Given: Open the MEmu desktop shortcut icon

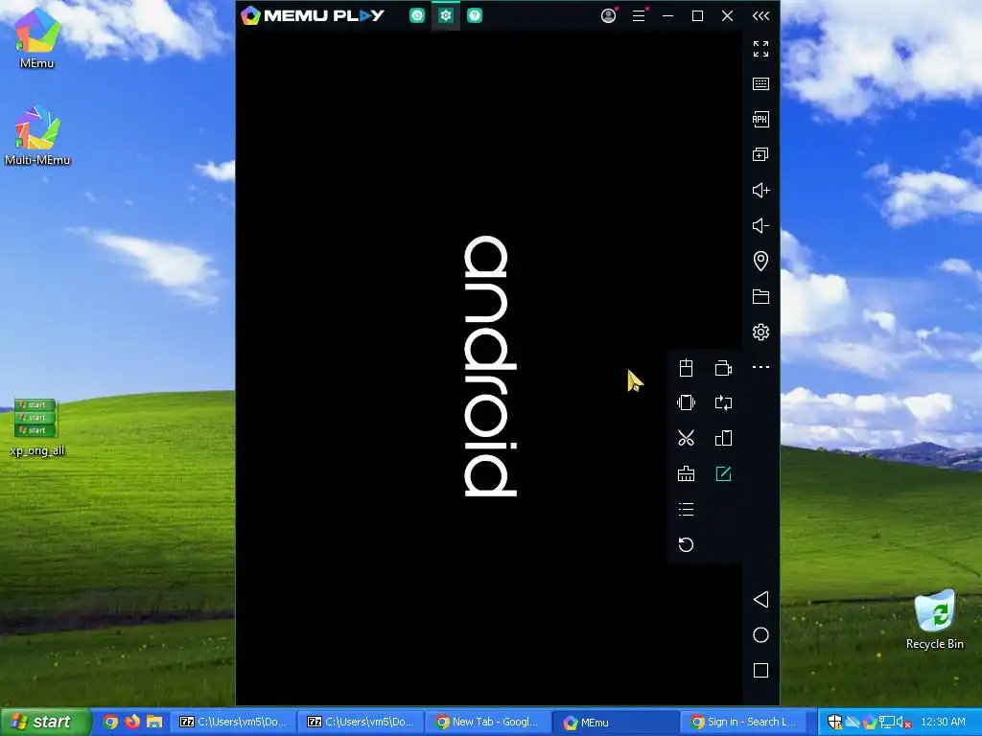Looking at the screenshot, I should (37, 37).
